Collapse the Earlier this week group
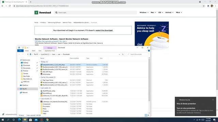This screenshot has height=122, width=218. click(40, 77)
